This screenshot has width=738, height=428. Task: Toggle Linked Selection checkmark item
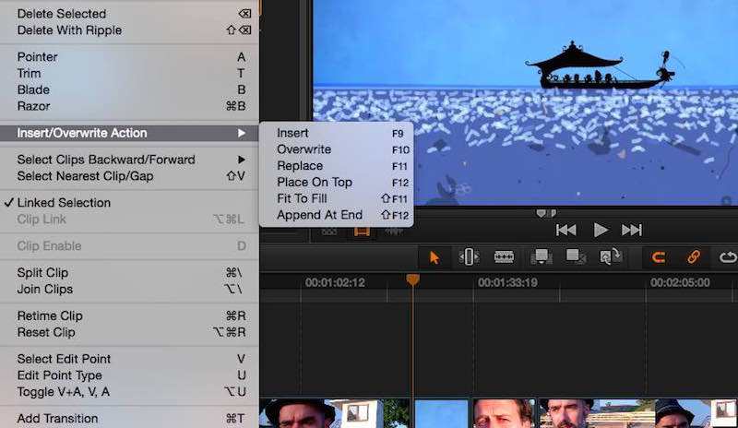click(x=129, y=203)
